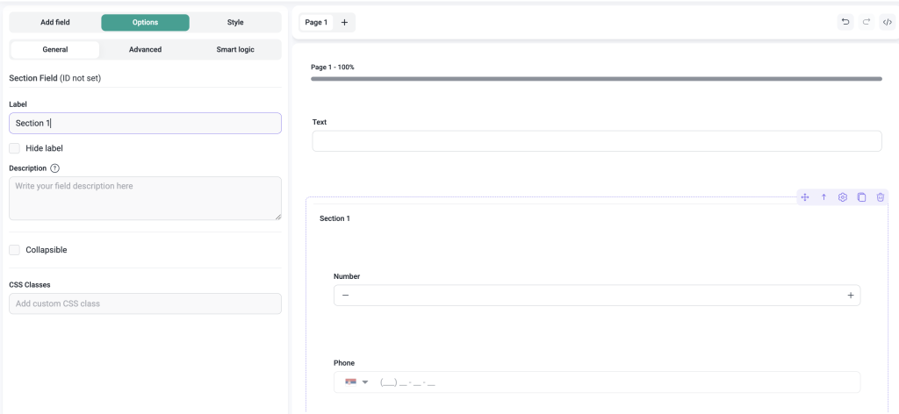Click the Phone number input in preview

pos(597,382)
